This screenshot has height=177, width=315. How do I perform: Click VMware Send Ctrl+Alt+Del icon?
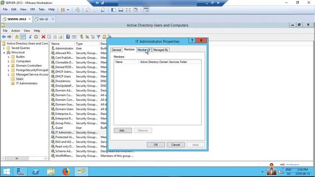click(x=78, y=10)
